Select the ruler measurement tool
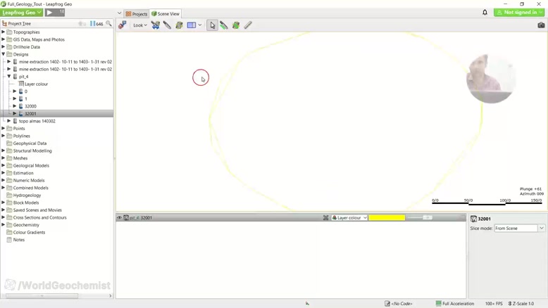 coord(248,25)
